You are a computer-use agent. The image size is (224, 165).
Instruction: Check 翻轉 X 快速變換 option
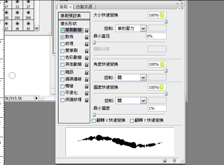[94, 121]
